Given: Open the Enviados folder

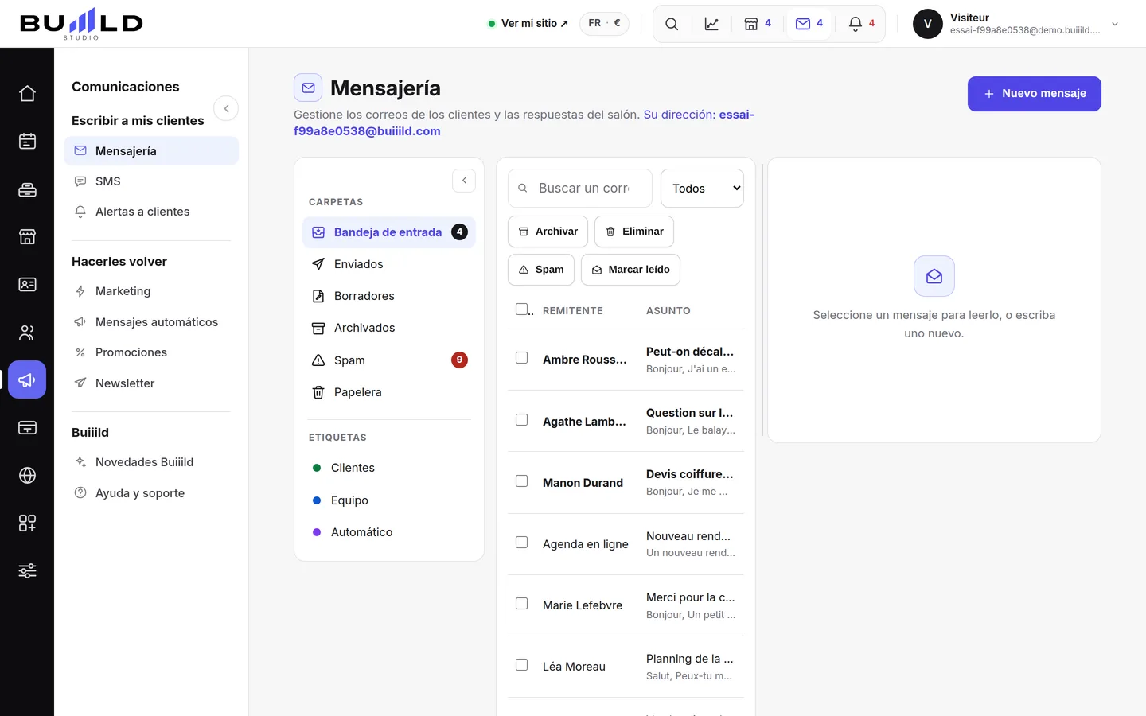Looking at the screenshot, I should pos(389,264).
